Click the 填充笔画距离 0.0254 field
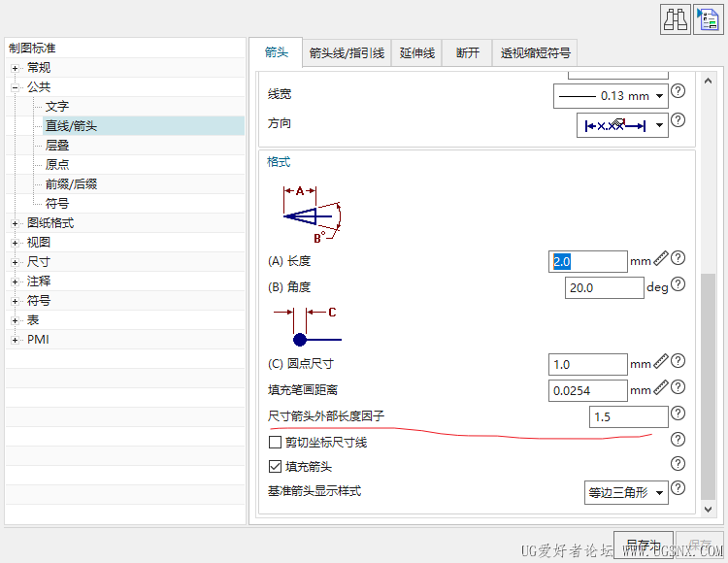Viewport: 728px width, 563px height. pyautogui.click(x=588, y=391)
